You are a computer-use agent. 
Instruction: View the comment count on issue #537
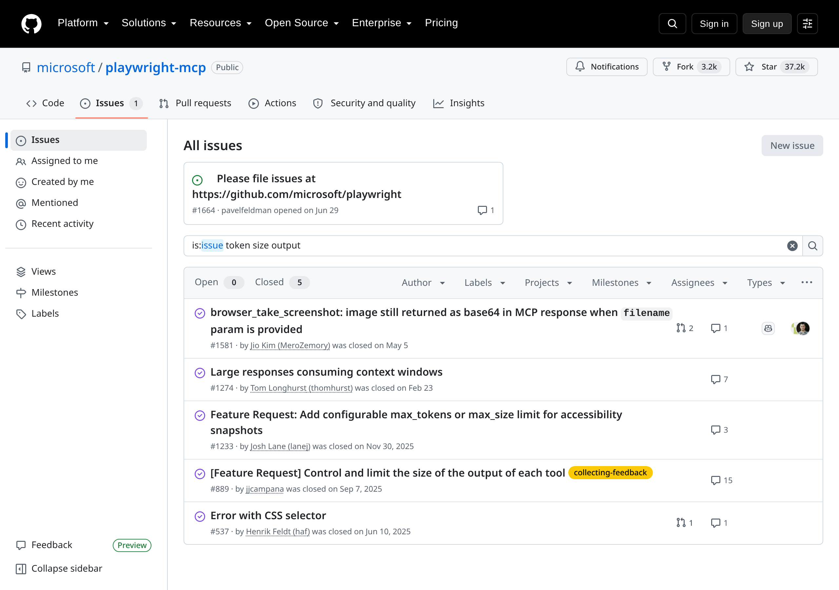(x=719, y=523)
